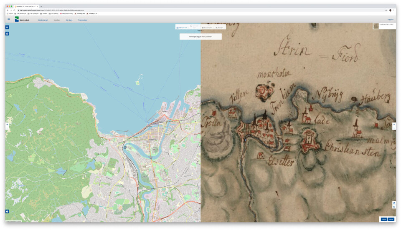401x230 pixels.
Task: Open the hamburger menu beside Kartverket logo
Action: pyautogui.click(x=9, y=19)
